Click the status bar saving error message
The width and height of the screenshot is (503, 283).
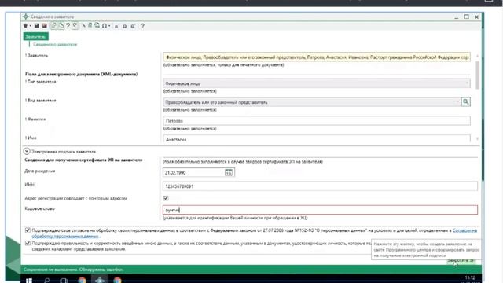tap(73, 270)
